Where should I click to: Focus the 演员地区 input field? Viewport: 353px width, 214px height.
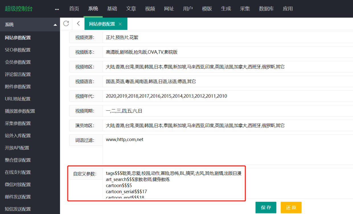point(228,125)
